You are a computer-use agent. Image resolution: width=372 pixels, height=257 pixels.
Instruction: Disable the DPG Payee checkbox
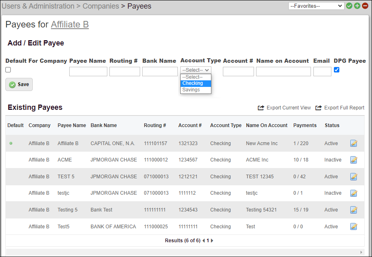[x=336, y=70]
